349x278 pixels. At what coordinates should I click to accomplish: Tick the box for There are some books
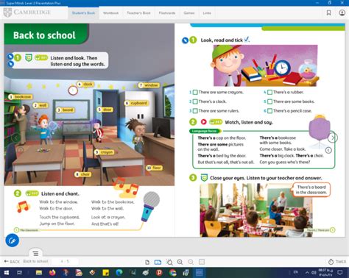coord(269,101)
